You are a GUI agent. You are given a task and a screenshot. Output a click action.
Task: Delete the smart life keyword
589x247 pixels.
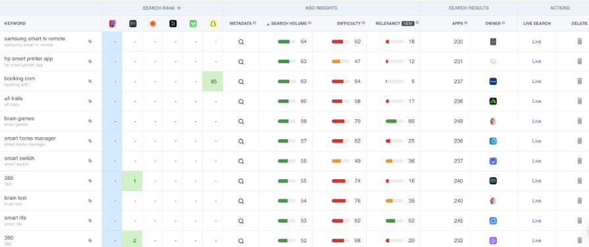pos(580,221)
